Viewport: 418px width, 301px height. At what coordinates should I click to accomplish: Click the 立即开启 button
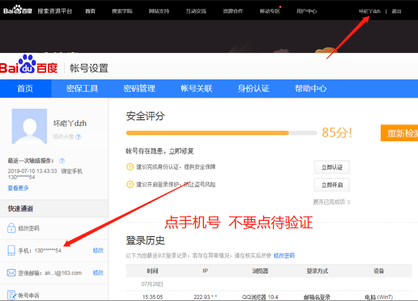(332, 185)
